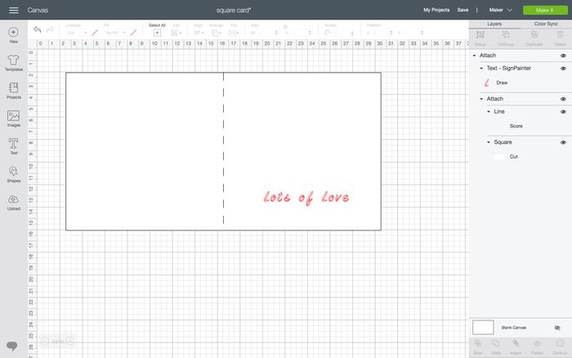Switch to the Layers tab
Screen dimensions: 572x358
pyautogui.click(x=494, y=24)
